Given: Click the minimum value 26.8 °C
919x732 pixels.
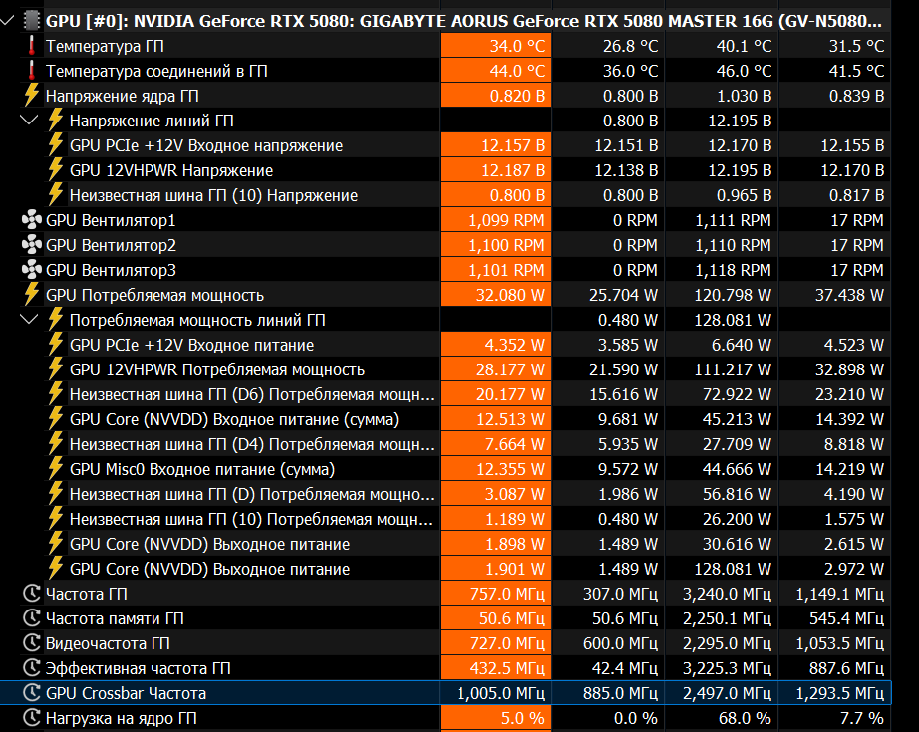Looking at the screenshot, I should 631,46.
